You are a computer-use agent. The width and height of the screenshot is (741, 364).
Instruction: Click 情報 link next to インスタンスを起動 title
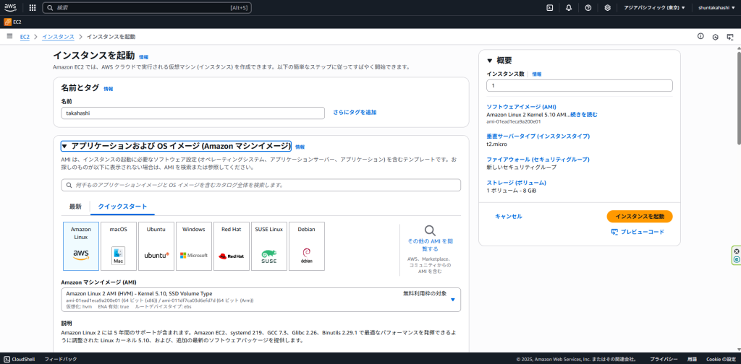pyautogui.click(x=144, y=57)
